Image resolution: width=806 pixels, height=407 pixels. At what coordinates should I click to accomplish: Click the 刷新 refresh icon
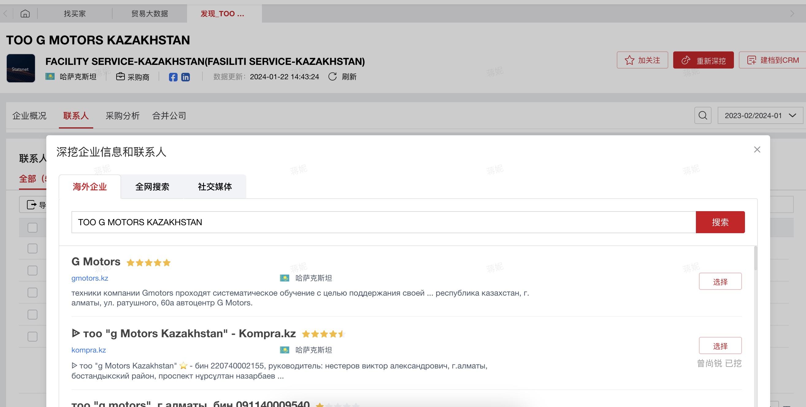(332, 77)
